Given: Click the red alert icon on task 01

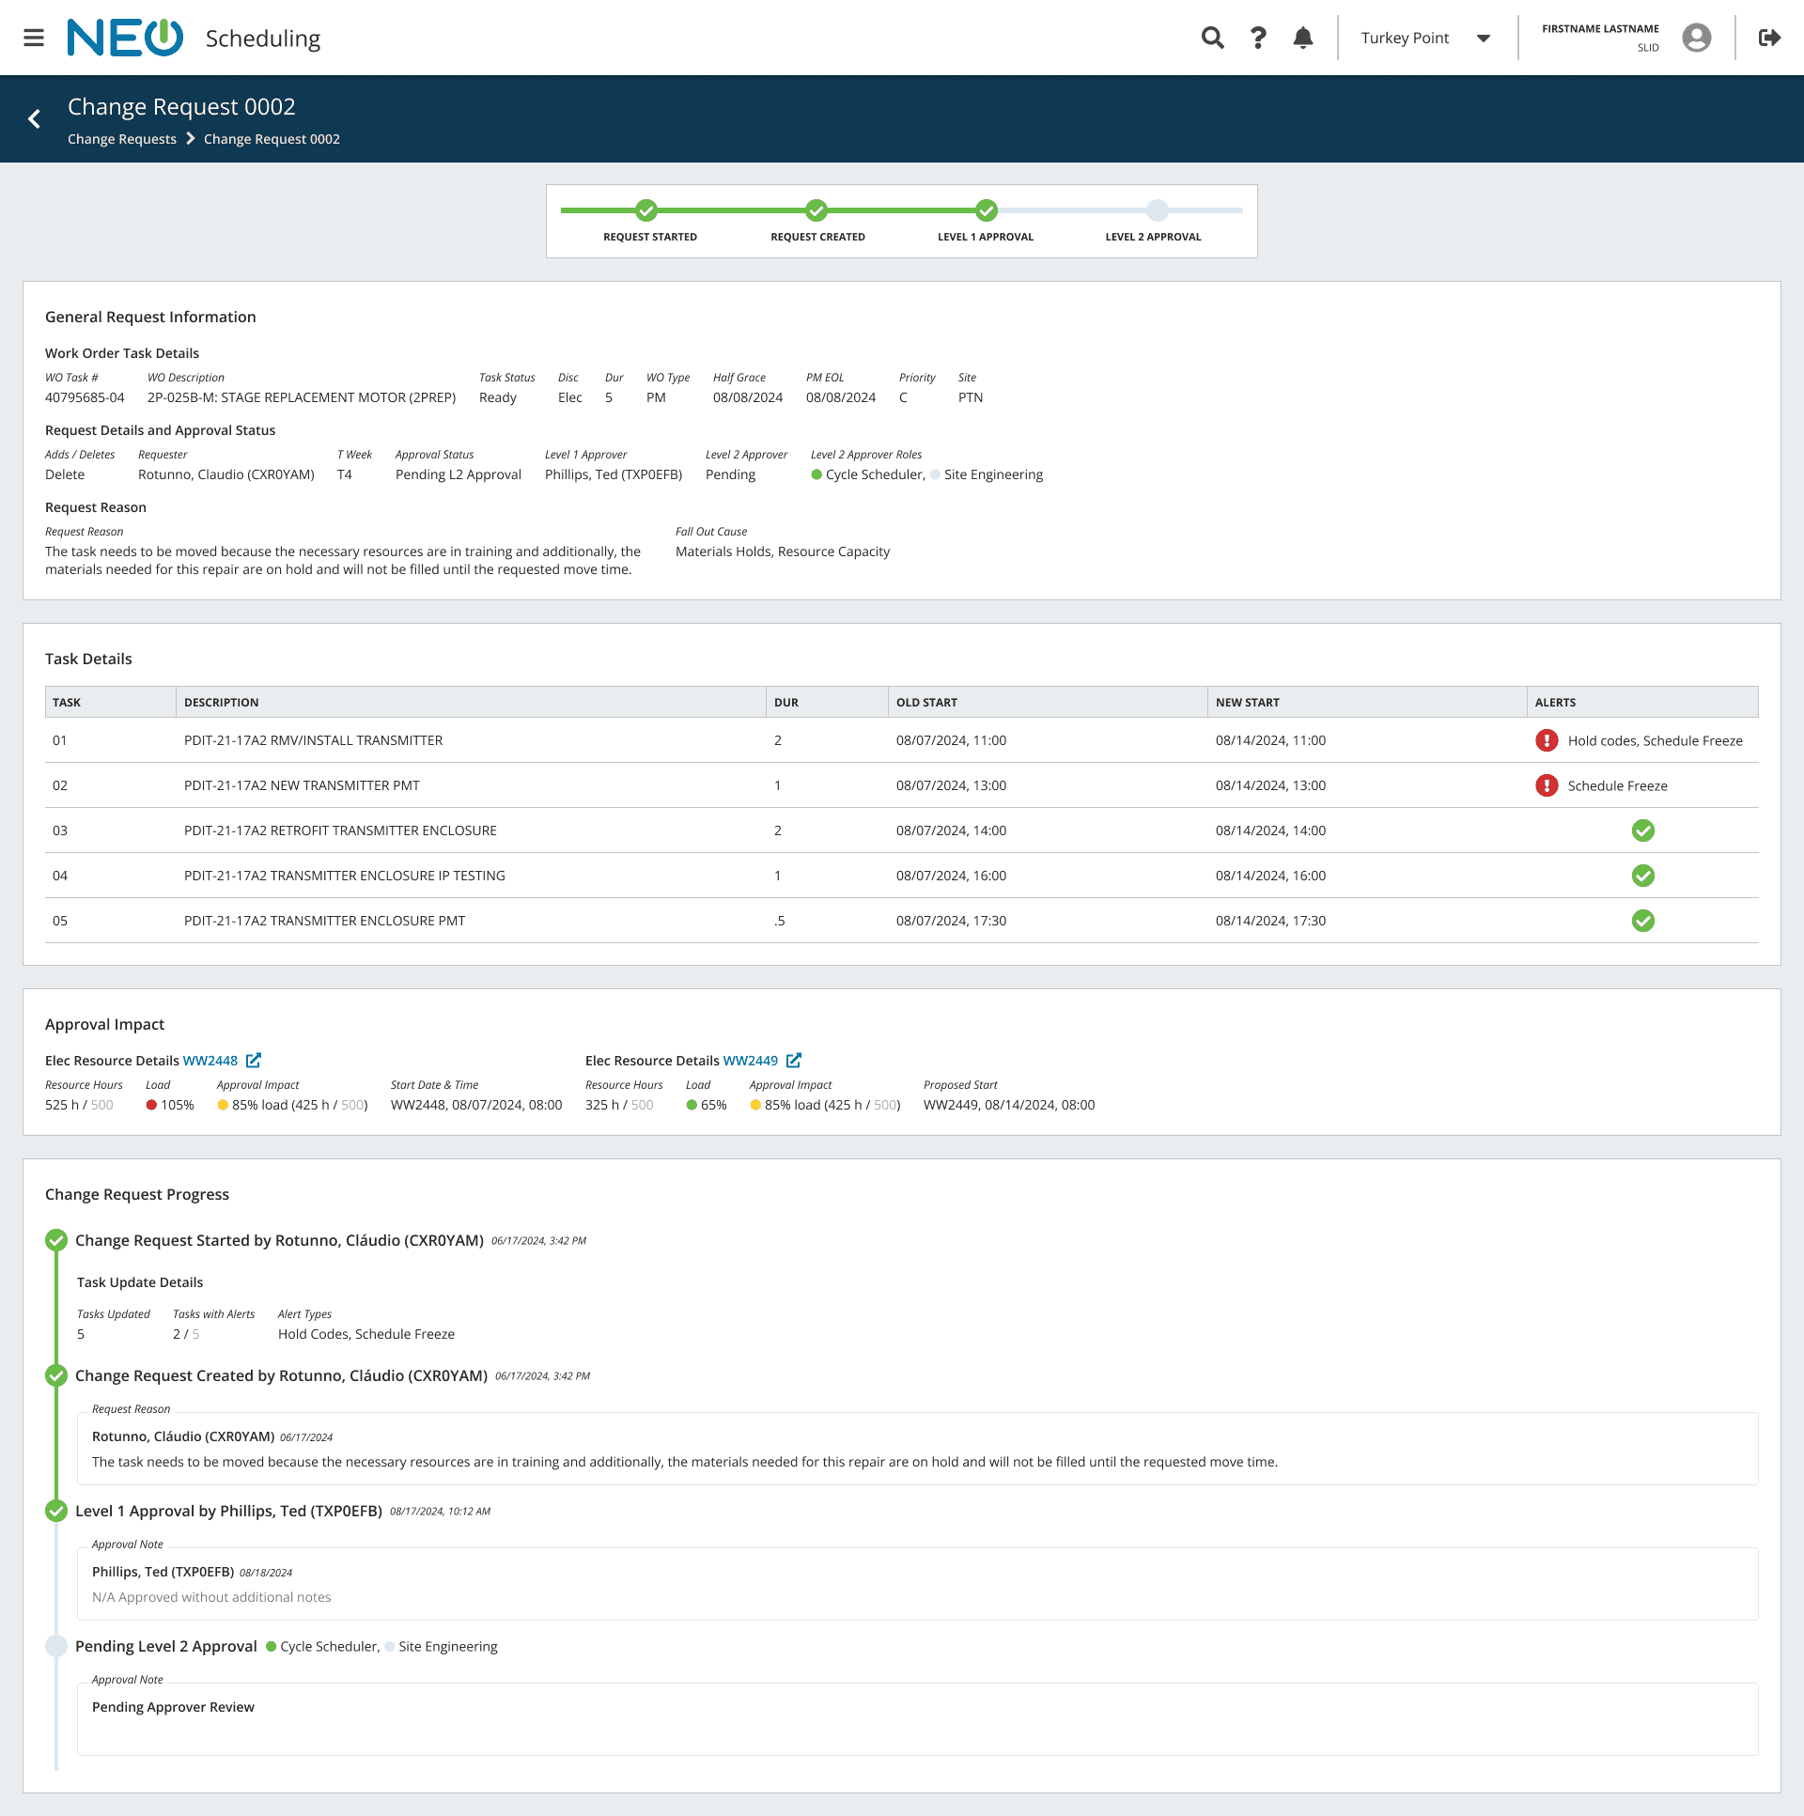Looking at the screenshot, I should coord(1547,740).
